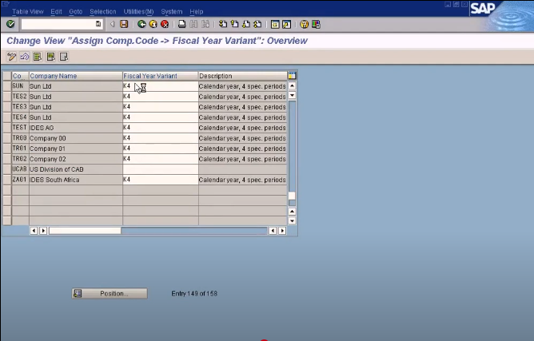Image resolution: width=534 pixels, height=341 pixels.
Task: Click the Fiscal Year Variant column header
Action: pyautogui.click(x=161, y=76)
